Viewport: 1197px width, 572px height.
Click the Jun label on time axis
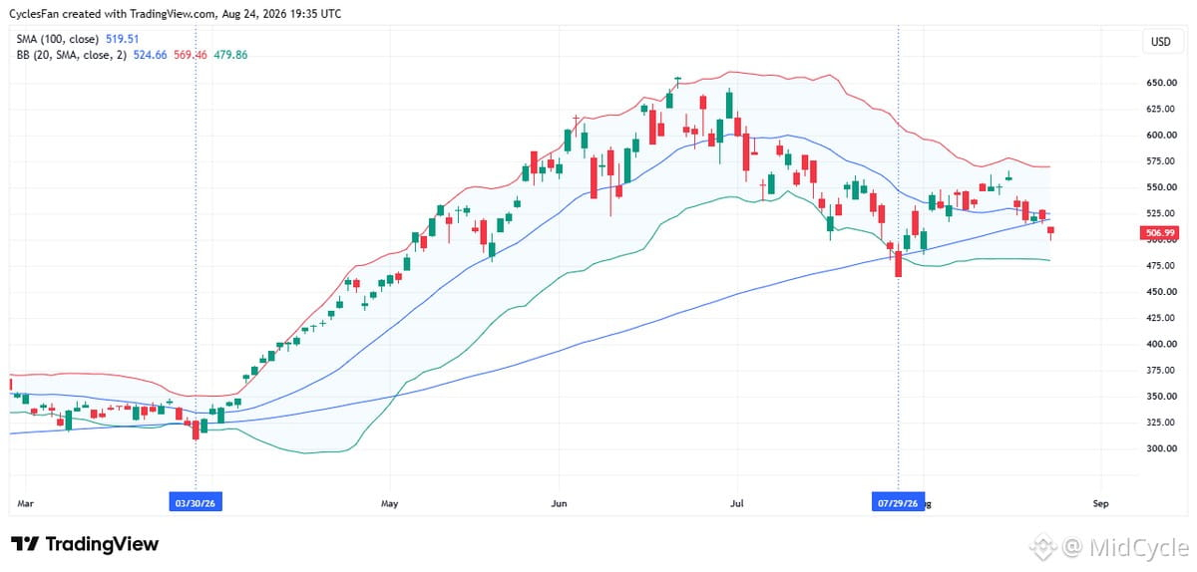coord(560,503)
